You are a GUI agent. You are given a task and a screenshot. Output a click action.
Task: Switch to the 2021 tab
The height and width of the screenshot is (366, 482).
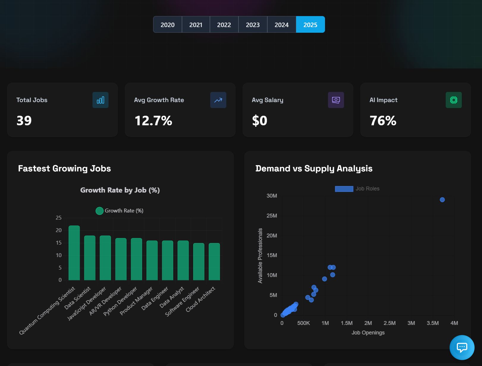point(196,24)
